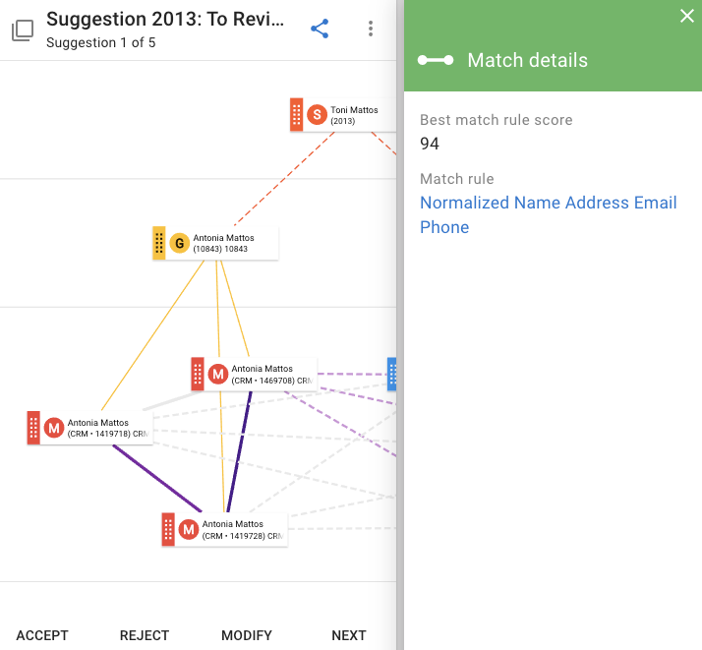Image resolution: width=702 pixels, height=650 pixels.
Task: Open the three-dot more options menu
Action: (x=371, y=29)
